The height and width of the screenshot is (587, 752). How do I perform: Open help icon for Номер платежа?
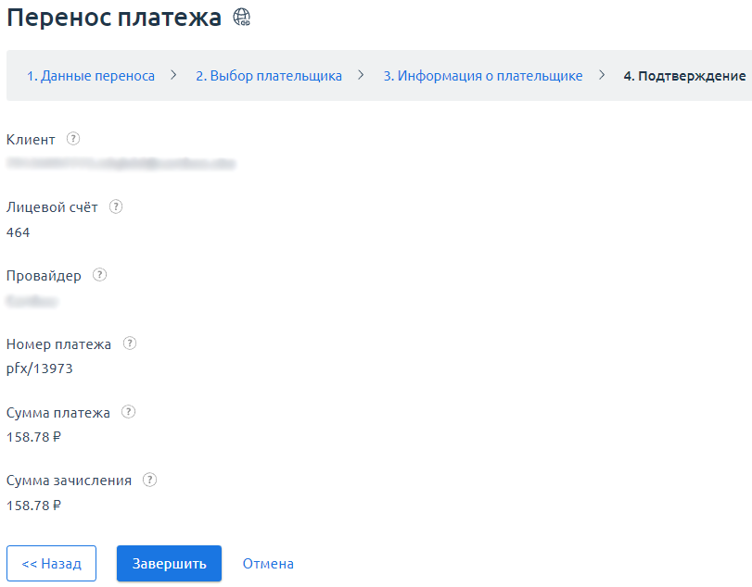130,343
